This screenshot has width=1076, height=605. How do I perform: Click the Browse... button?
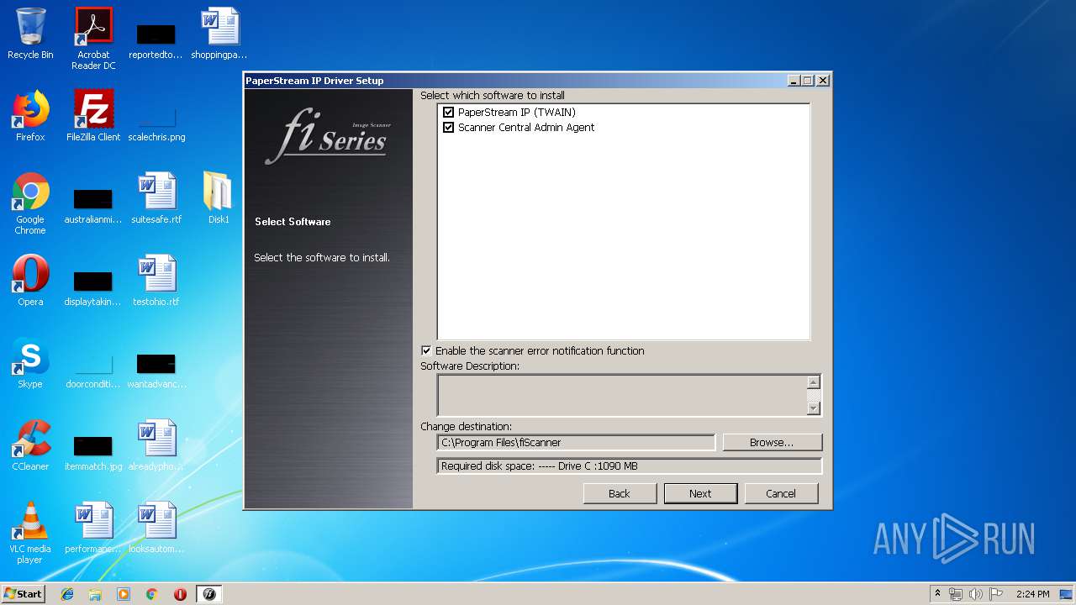tap(772, 442)
